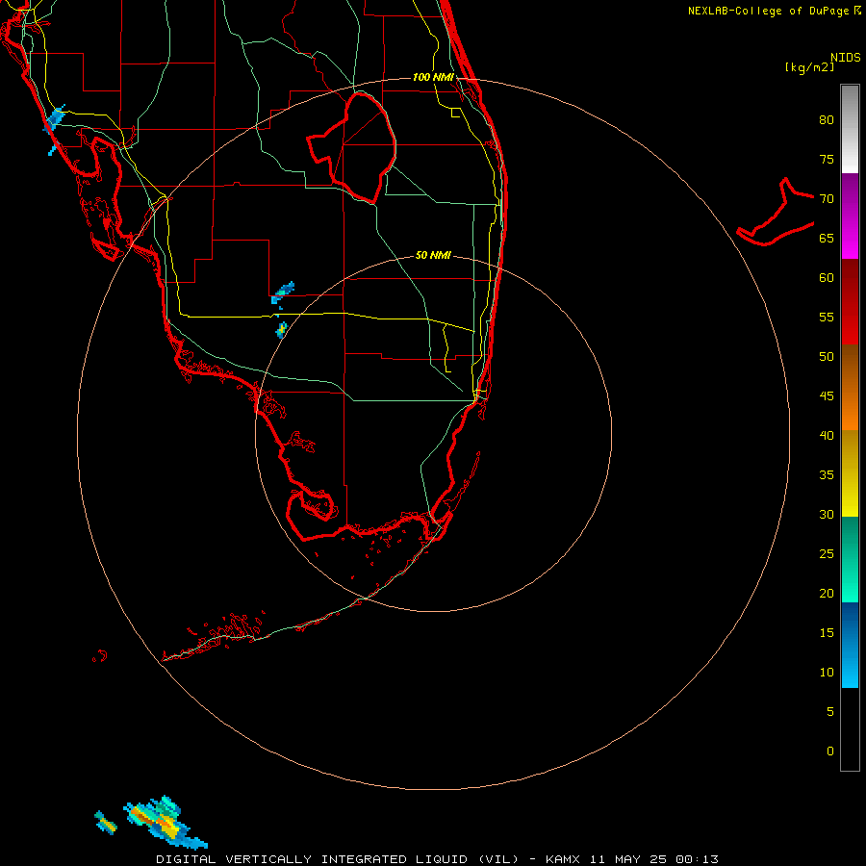Click the 30 value on the color scale

[x=827, y=514]
